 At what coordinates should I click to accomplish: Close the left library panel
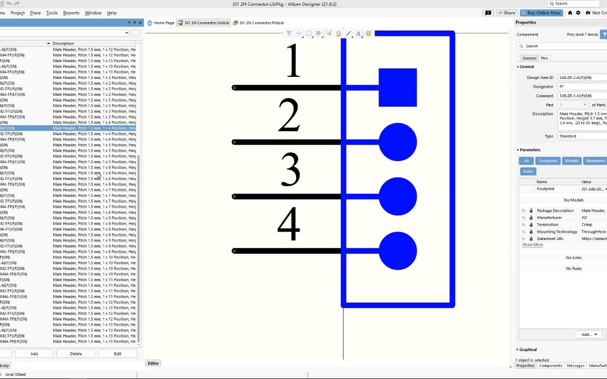pyautogui.click(x=140, y=23)
